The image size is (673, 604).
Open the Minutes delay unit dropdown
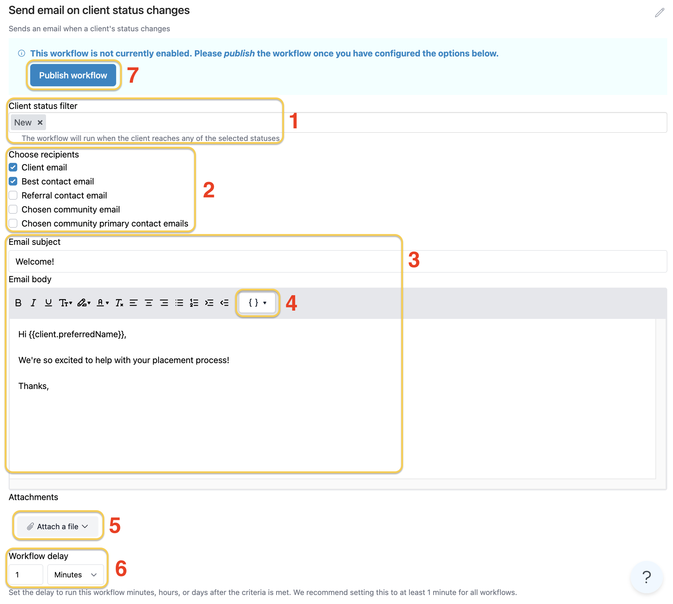[x=75, y=575]
